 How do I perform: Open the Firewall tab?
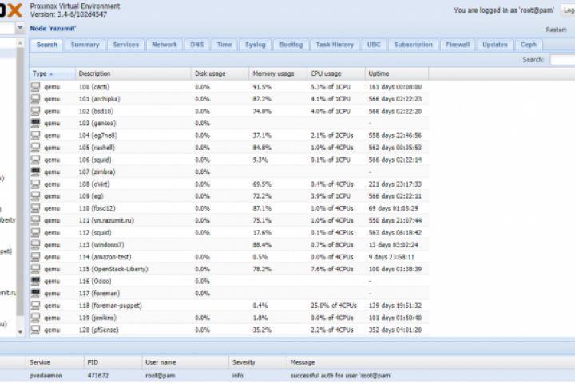coord(458,45)
